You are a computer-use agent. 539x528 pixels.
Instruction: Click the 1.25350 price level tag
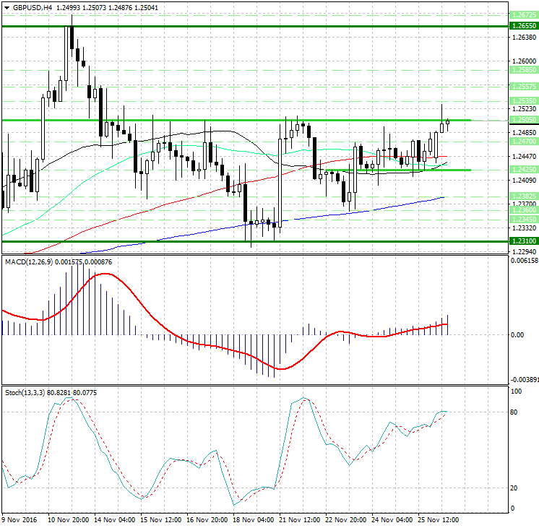(x=523, y=100)
